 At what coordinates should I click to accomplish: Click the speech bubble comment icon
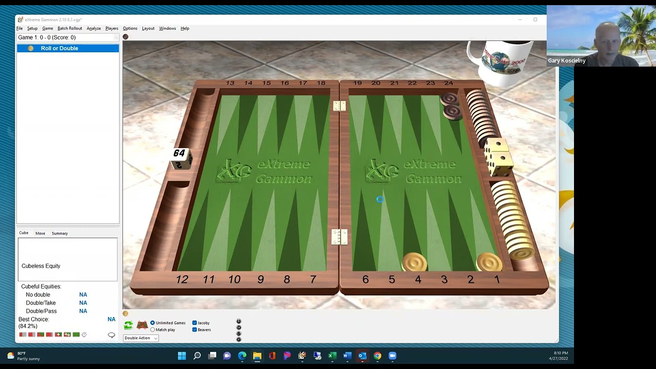tap(111, 335)
